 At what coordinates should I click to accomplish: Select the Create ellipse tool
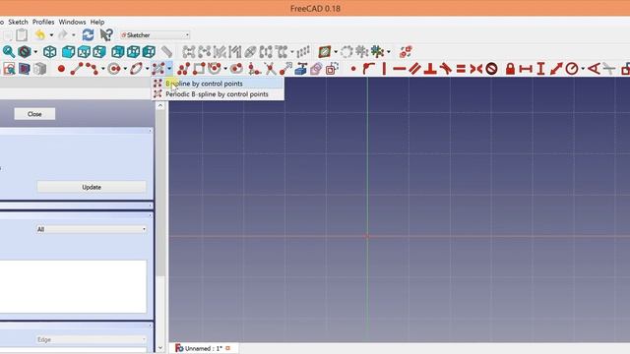point(136,69)
